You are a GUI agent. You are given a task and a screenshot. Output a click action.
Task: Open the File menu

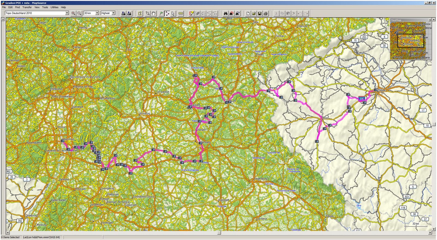click(x=4, y=7)
